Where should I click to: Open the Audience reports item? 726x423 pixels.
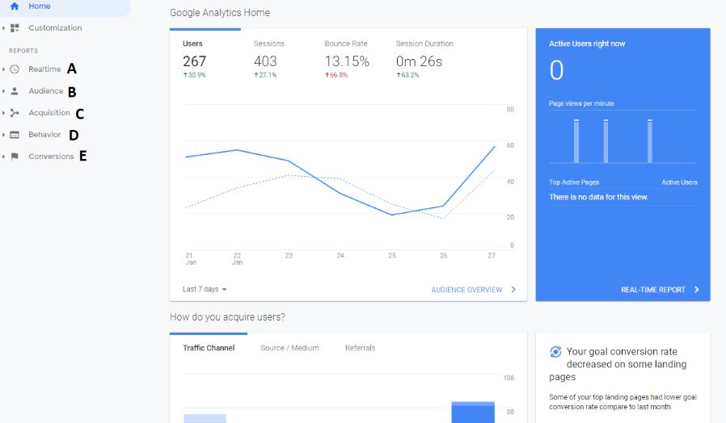click(x=46, y=90)
